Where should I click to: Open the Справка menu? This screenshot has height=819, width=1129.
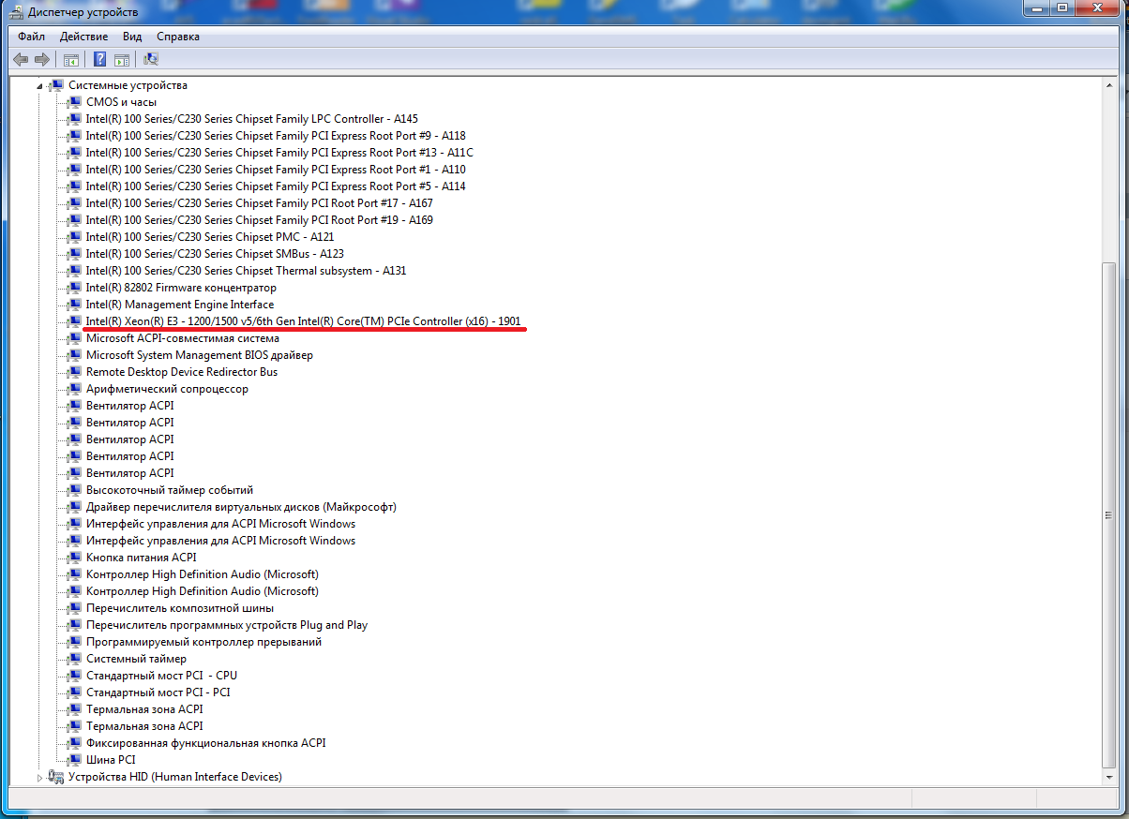(x=178, y=37)
